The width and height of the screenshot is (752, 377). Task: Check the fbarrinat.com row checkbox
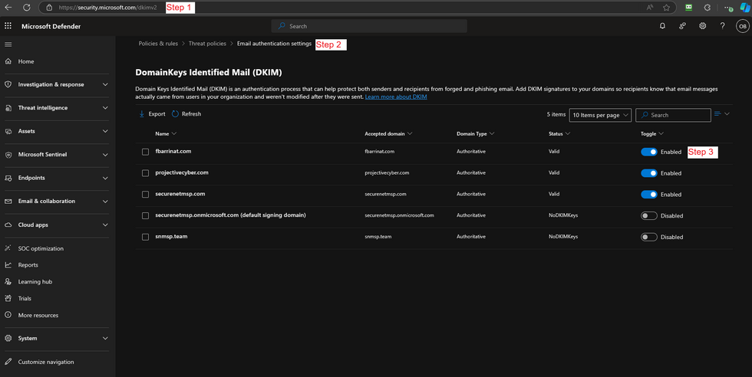tap(145, 152)
